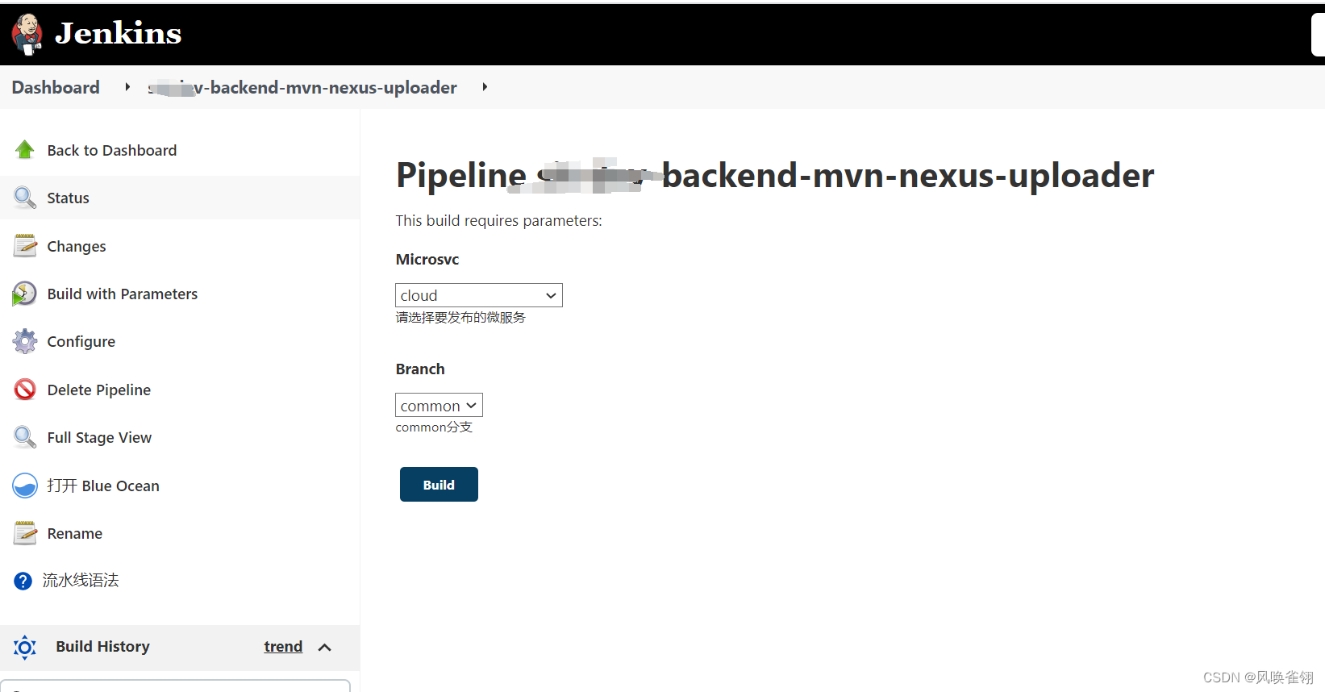Click the Rename notepad icon
This screenshot has width=1325, height=692.
[24, 533]
